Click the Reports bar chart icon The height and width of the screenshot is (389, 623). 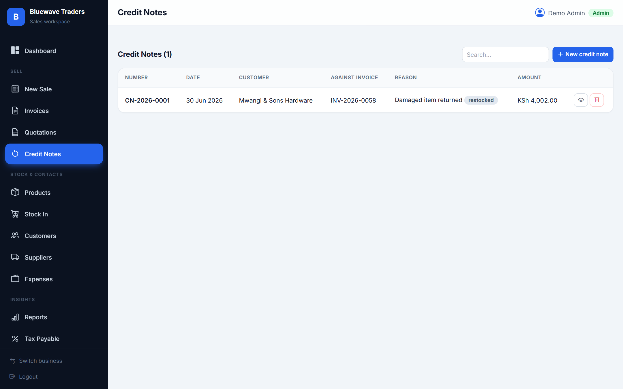15,317
